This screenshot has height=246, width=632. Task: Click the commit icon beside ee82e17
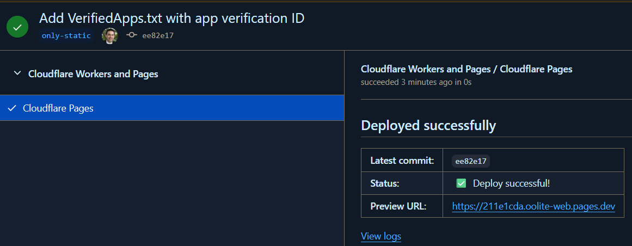pyautogui.click(x=131, y=35)
